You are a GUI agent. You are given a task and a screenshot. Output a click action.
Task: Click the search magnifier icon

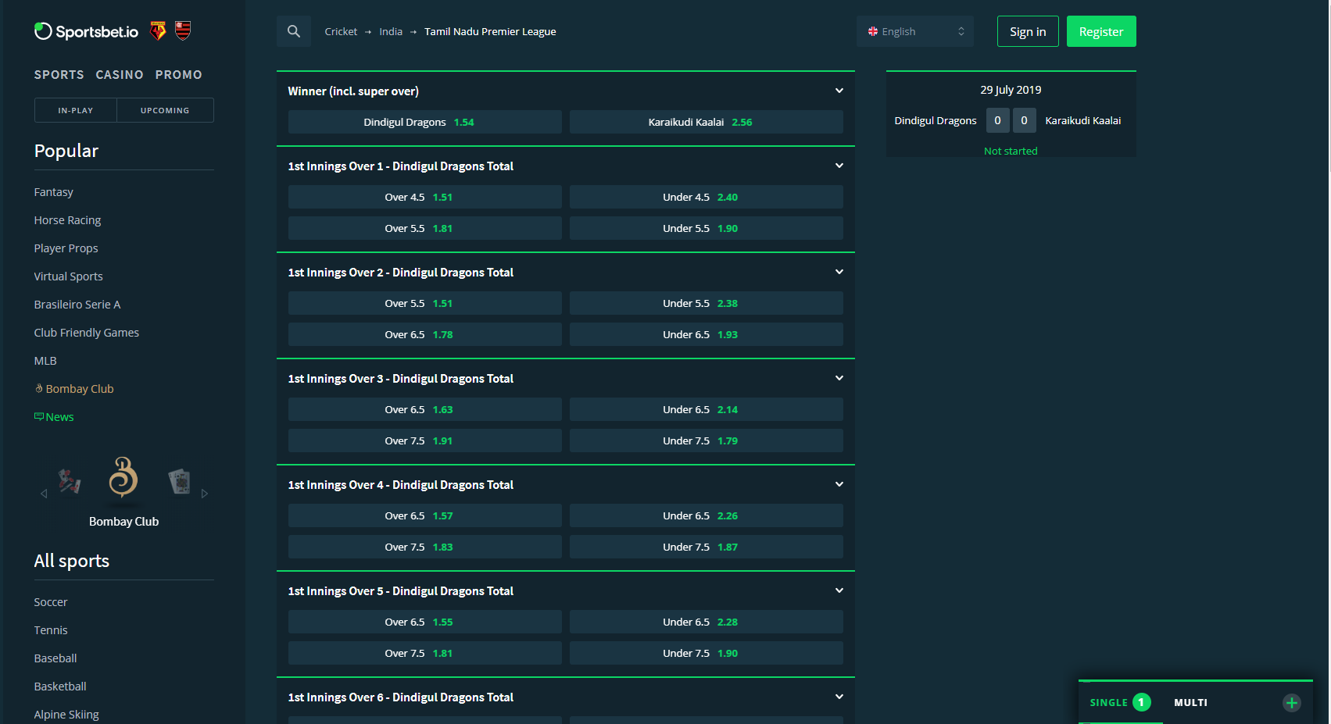pyautogui.click(x=294, y=31)
